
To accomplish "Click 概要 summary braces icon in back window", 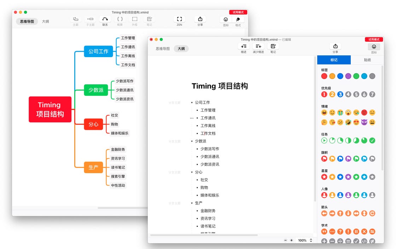I will point(120,19).
